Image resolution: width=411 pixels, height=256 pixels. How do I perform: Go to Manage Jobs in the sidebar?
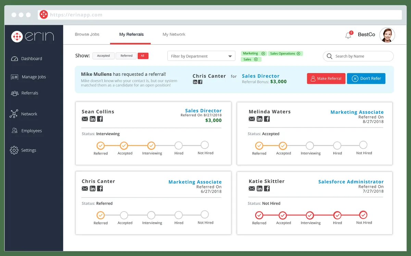pos(34,77)
